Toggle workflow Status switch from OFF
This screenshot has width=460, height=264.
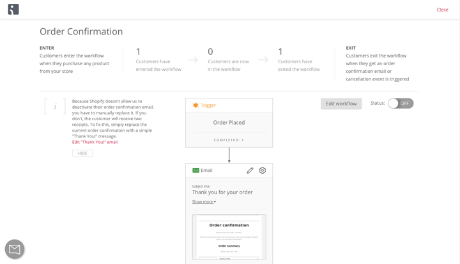pyautogui.click(x=401, y=104)
